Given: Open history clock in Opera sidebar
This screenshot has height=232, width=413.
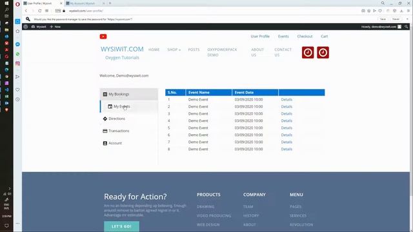Looking at the screenshot, I should pyautogui.click(x=17, y=99).
